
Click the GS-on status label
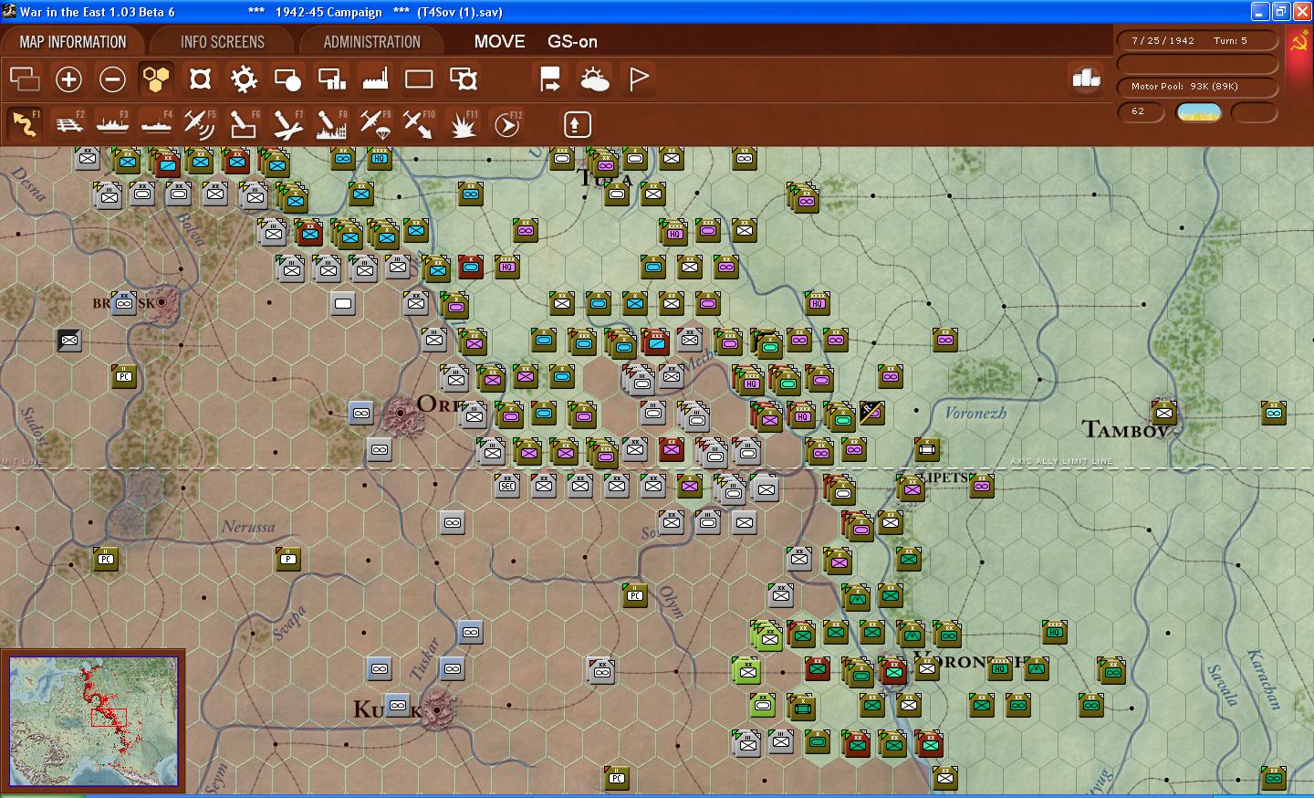[x=573, y=42]
